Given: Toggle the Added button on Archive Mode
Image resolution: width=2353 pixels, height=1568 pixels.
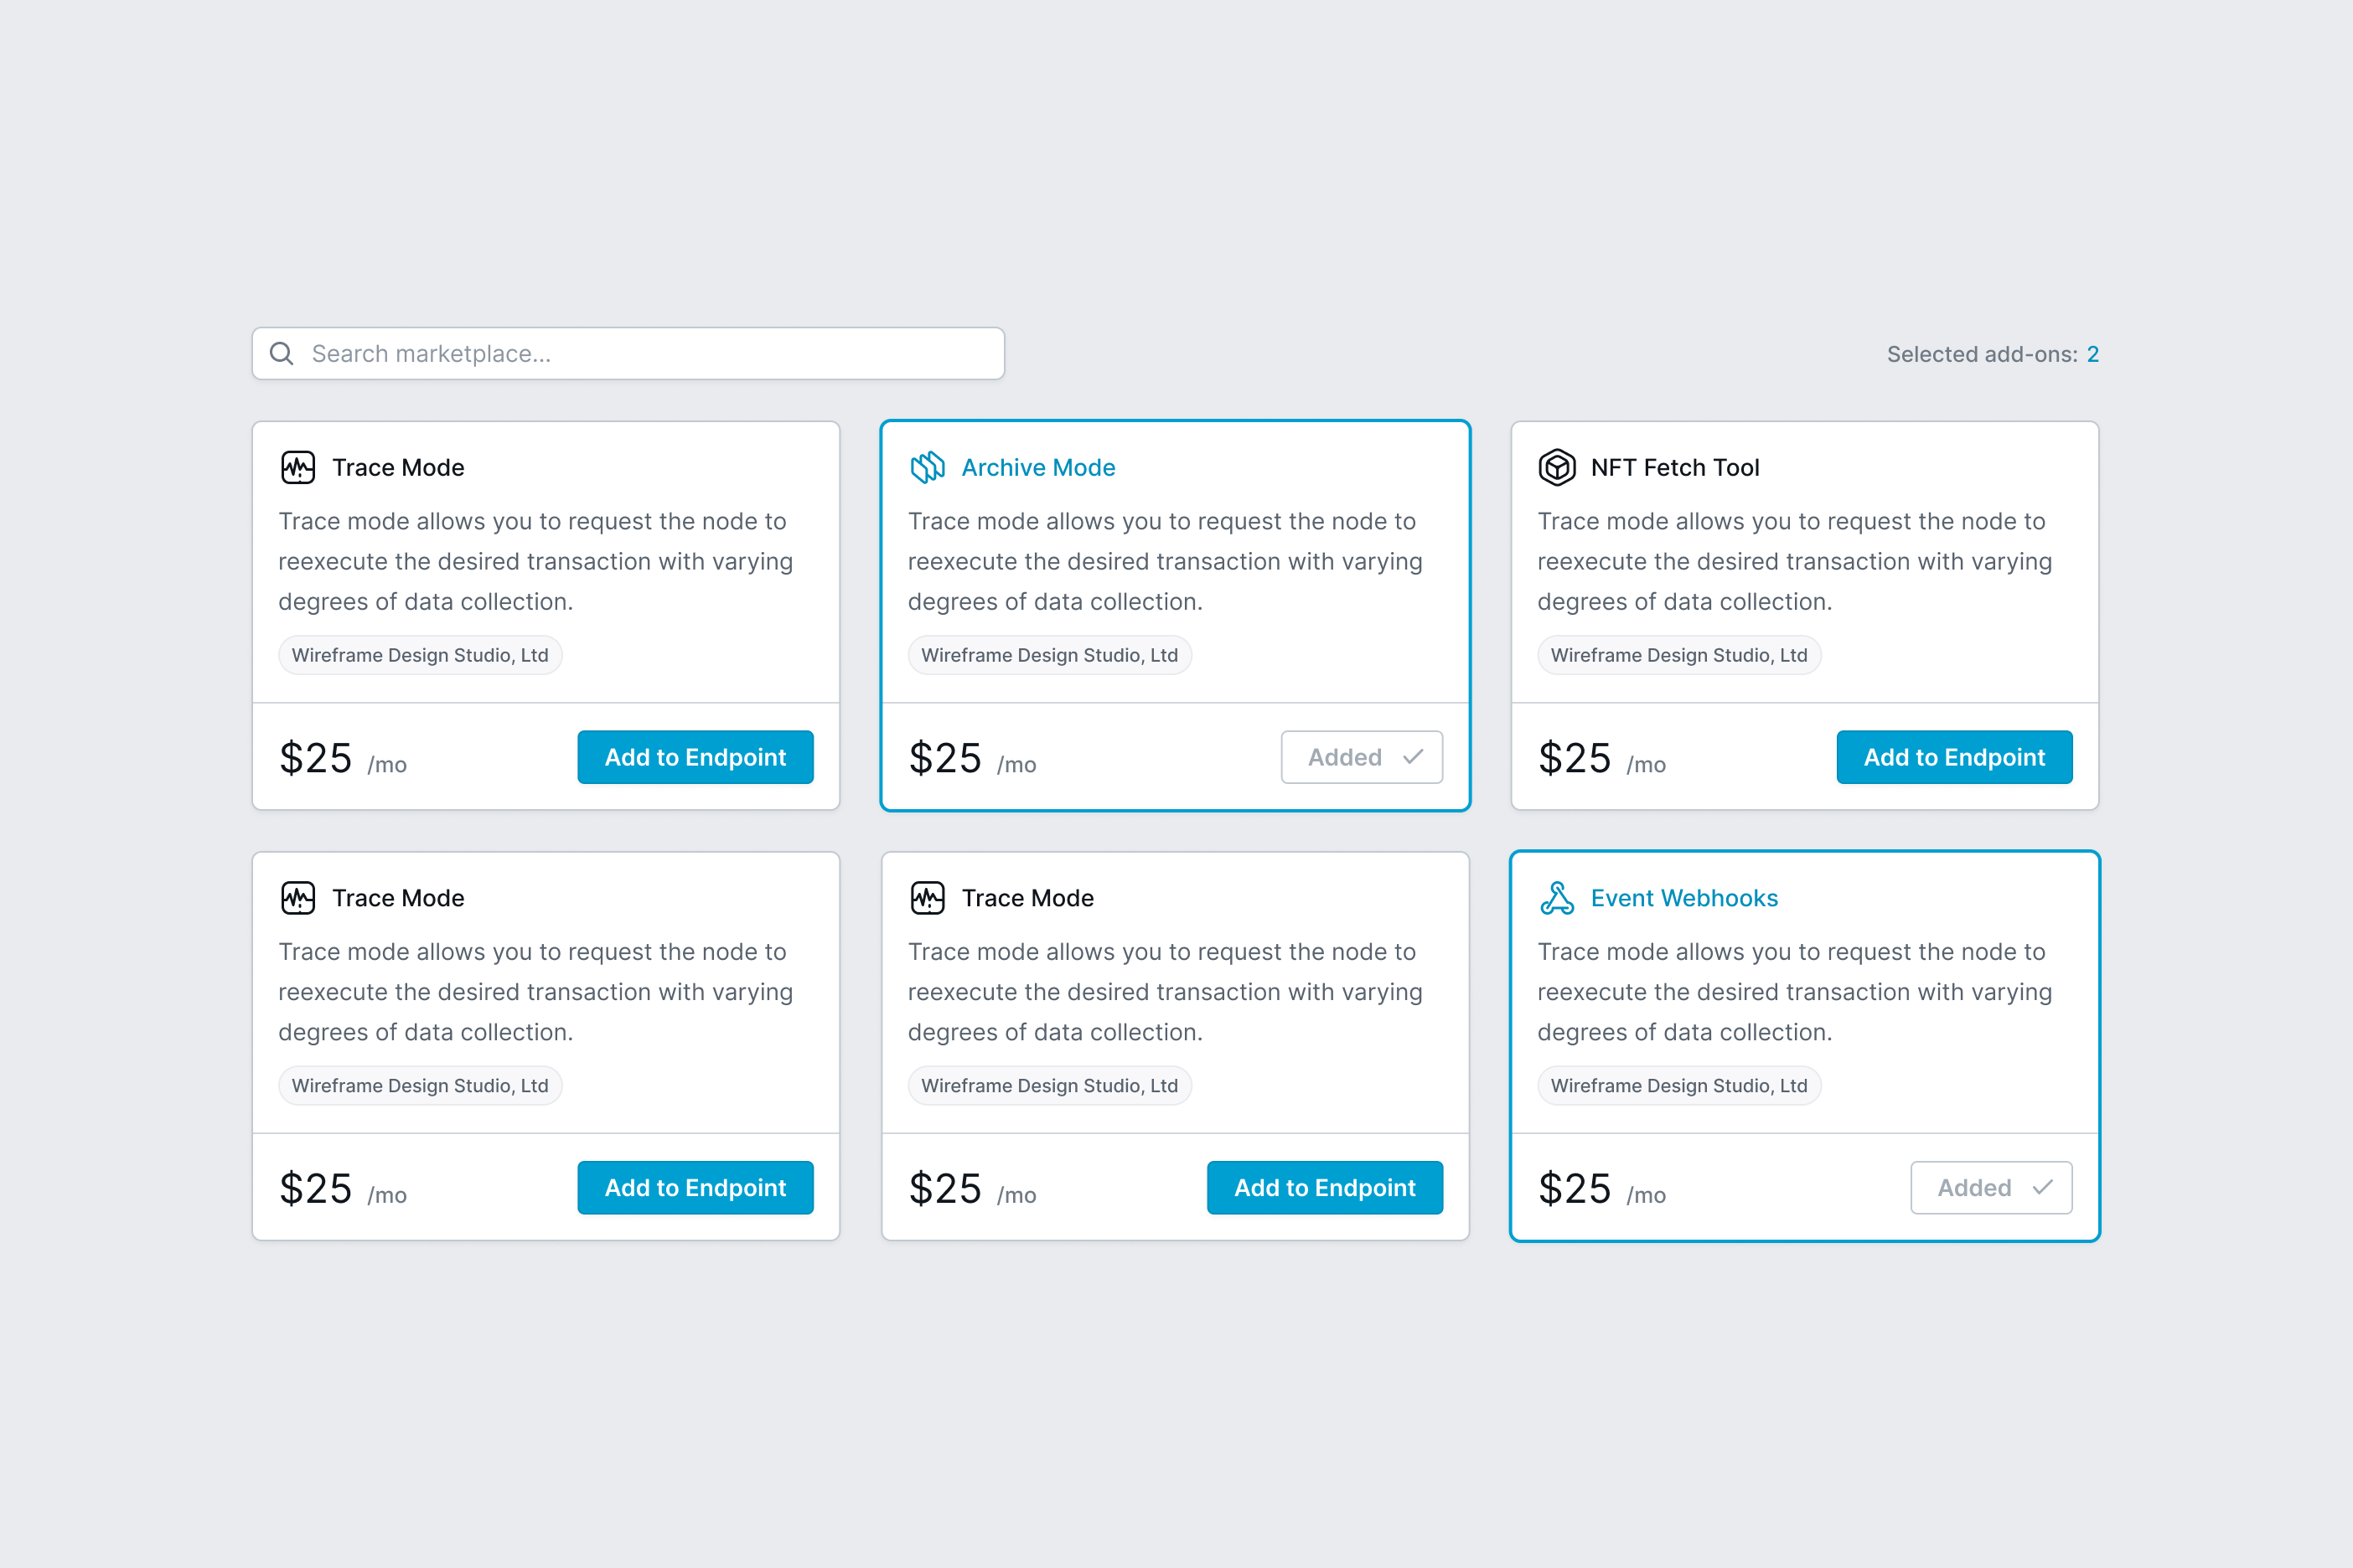Looking at the screenshot, I should 1361,757.
